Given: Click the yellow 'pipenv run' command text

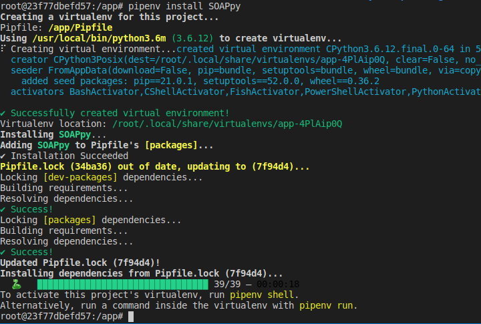Looking at the screenshot, I should 327,305.
